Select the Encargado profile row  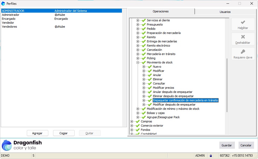(x=9, y=19)
